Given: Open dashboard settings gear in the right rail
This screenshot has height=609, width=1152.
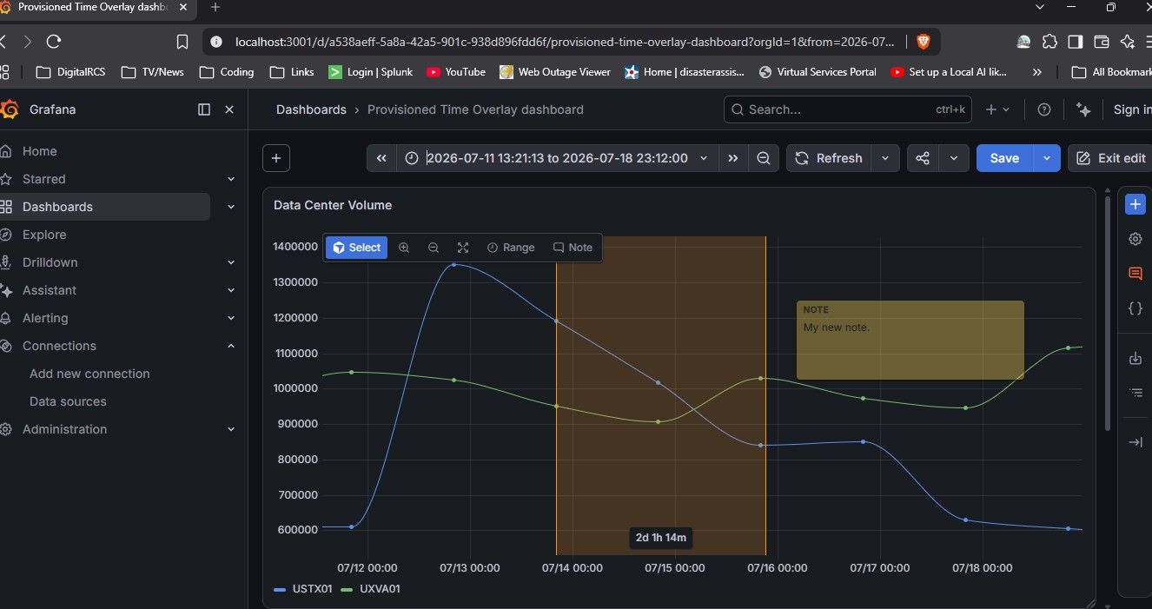Looking at the screenshot, I should pyautogui.click(x=1135, y=238).
